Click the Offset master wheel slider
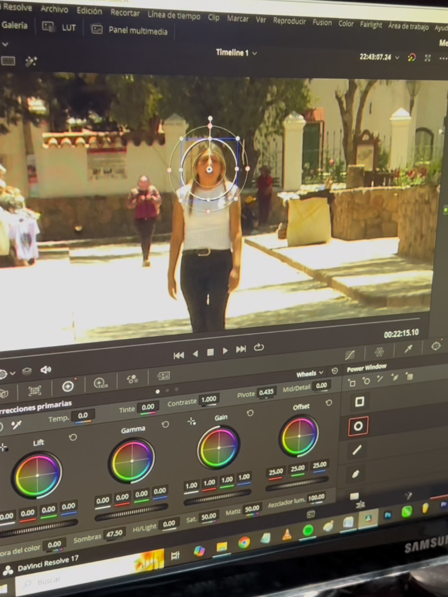The height and width of the screenshot is (597, 448). click(x=297, y=484)
